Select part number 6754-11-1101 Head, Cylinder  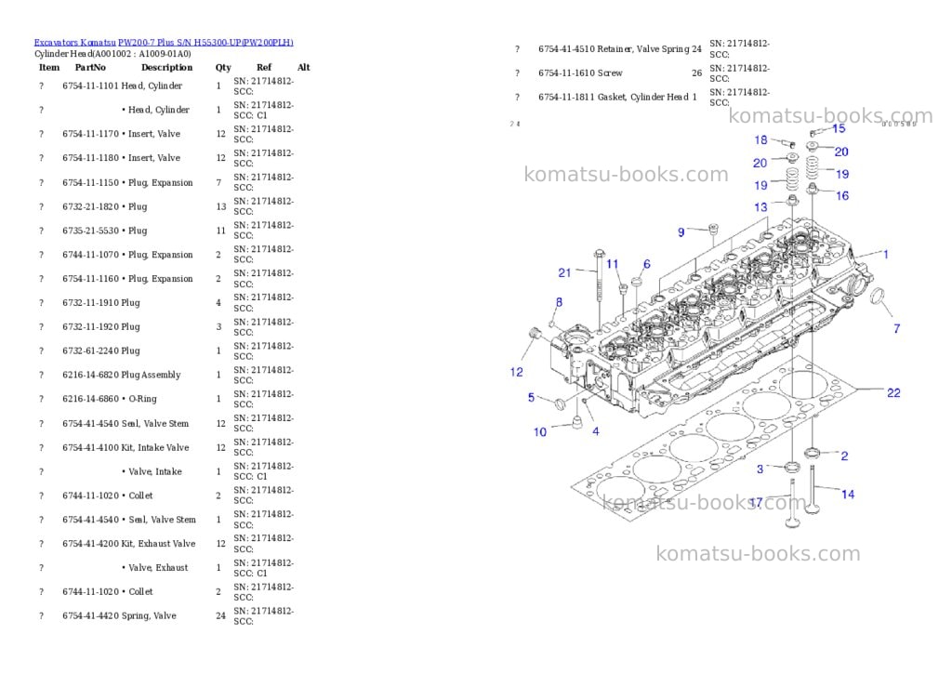(122, 86)
